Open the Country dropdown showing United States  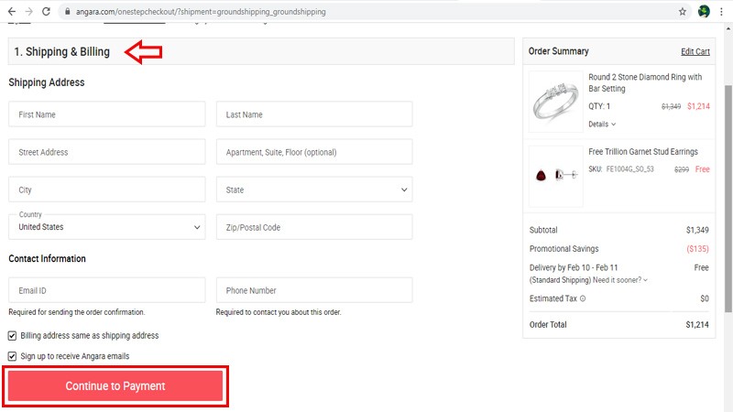106,227
